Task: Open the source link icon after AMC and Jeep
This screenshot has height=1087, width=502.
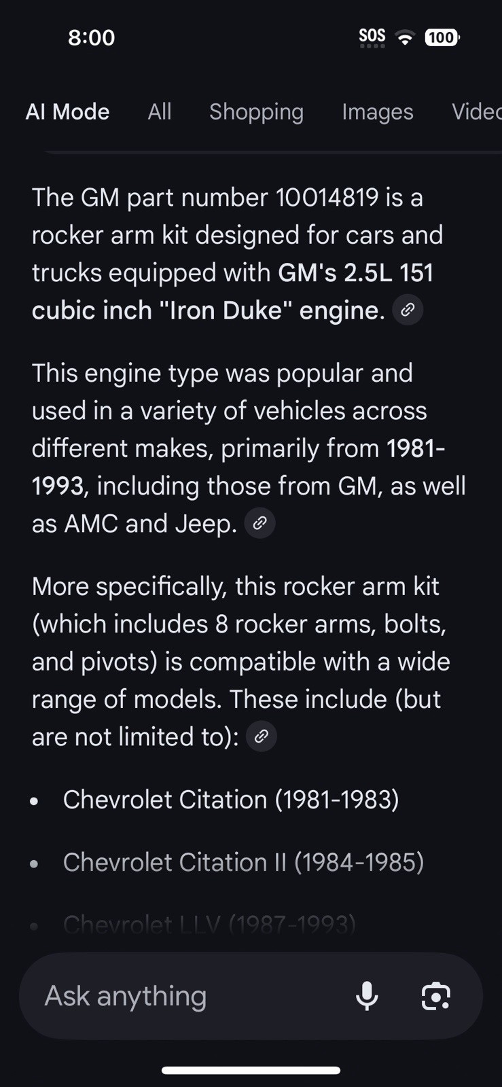Action: (259, 523)
